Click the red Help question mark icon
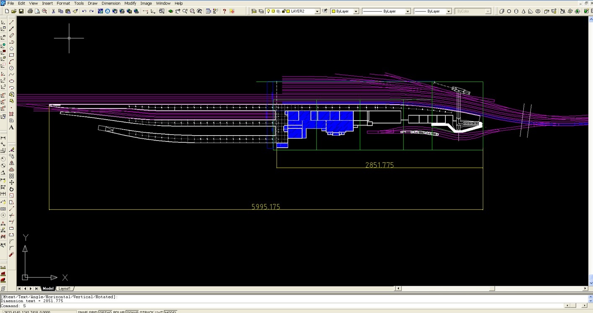This screenshot has height=313, width=593. tap(225, 11)
